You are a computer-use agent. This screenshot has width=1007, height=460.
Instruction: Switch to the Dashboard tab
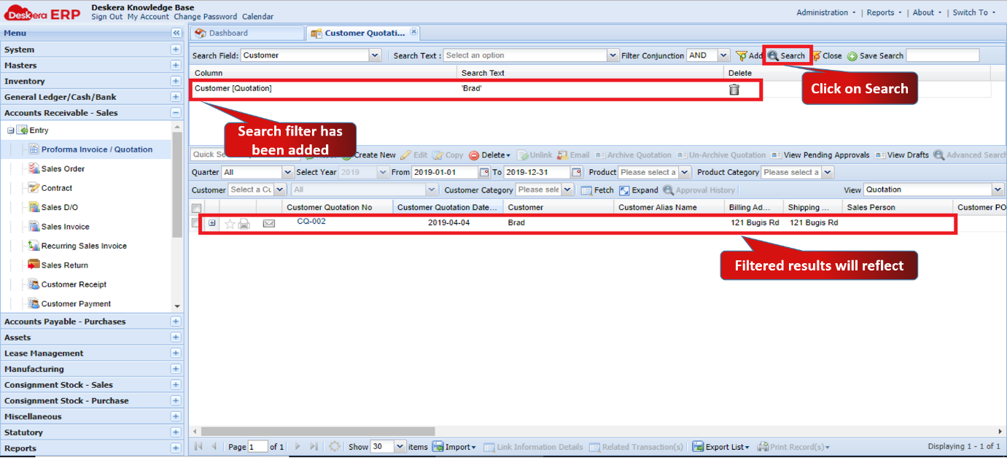coord(246,33)
